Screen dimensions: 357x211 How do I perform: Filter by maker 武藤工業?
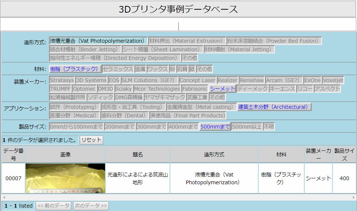(x=197, y=97)
